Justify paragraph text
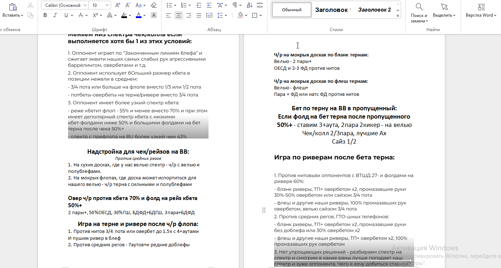The height and width of the screenshot is (268, 501). (199, 15)
